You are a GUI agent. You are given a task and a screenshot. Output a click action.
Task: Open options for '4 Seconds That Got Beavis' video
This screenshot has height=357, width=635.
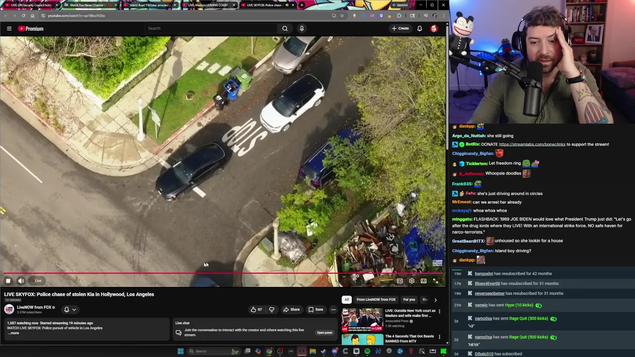[439, 337]
